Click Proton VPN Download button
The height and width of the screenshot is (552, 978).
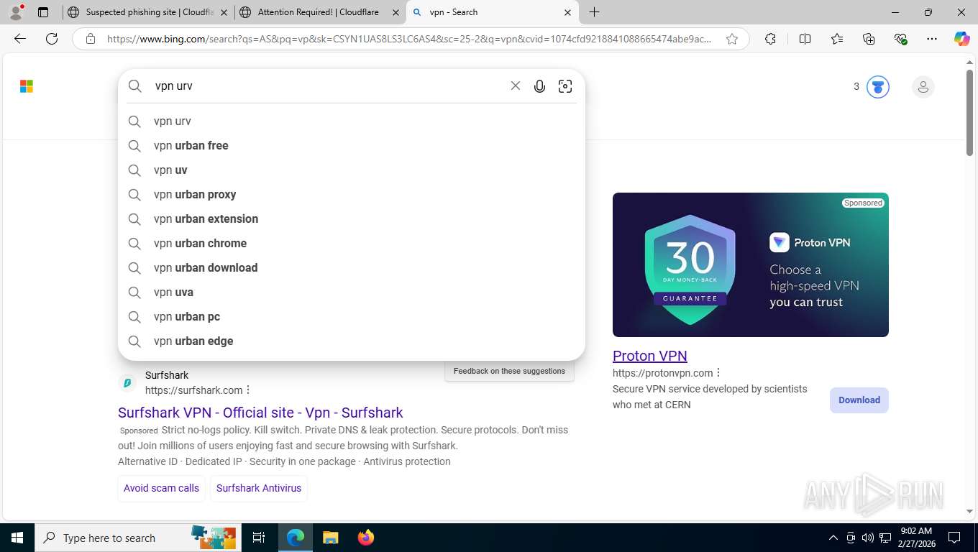(859, 400)
